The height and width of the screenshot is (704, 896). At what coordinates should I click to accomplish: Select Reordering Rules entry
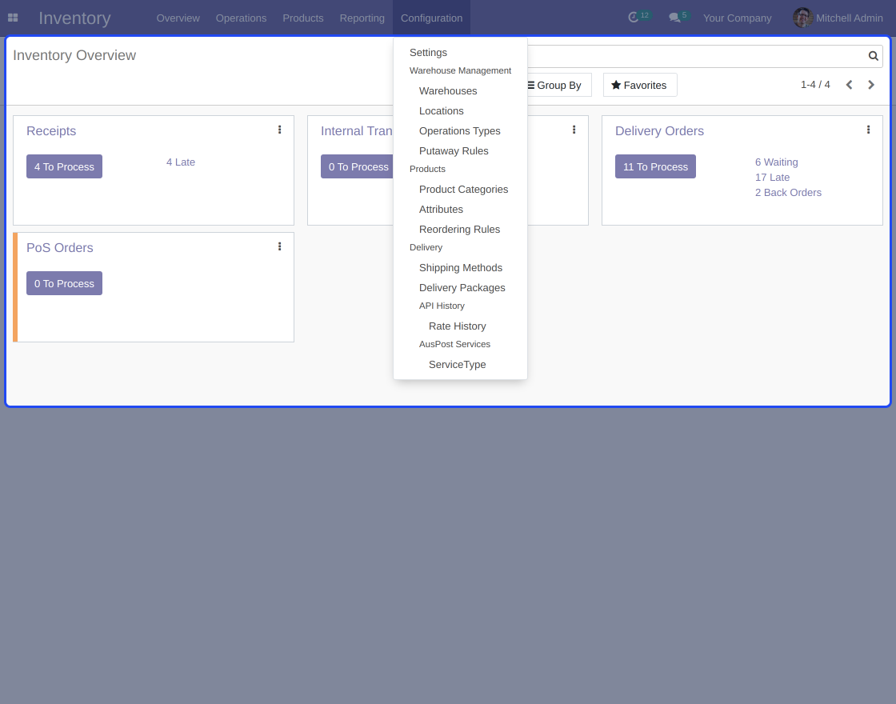[460, 229]
